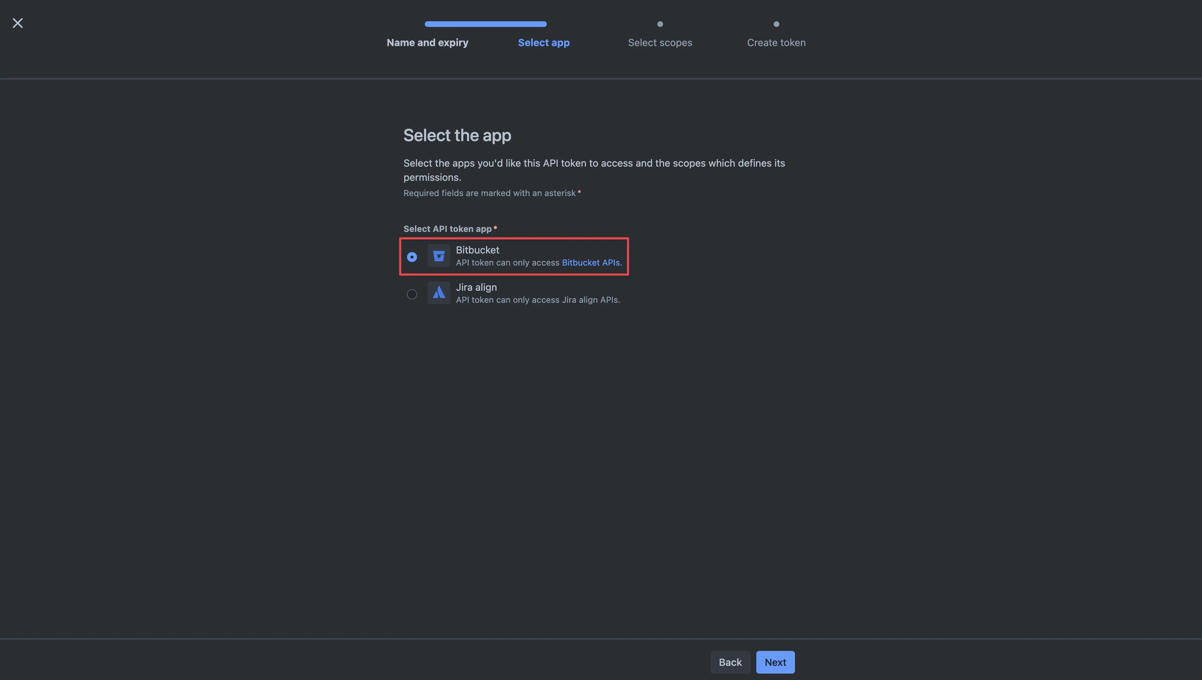The height and width of the screenshot is (680, 1202).
Task: Click the Select scopes step dot
Action: click(x=660, y=24)
